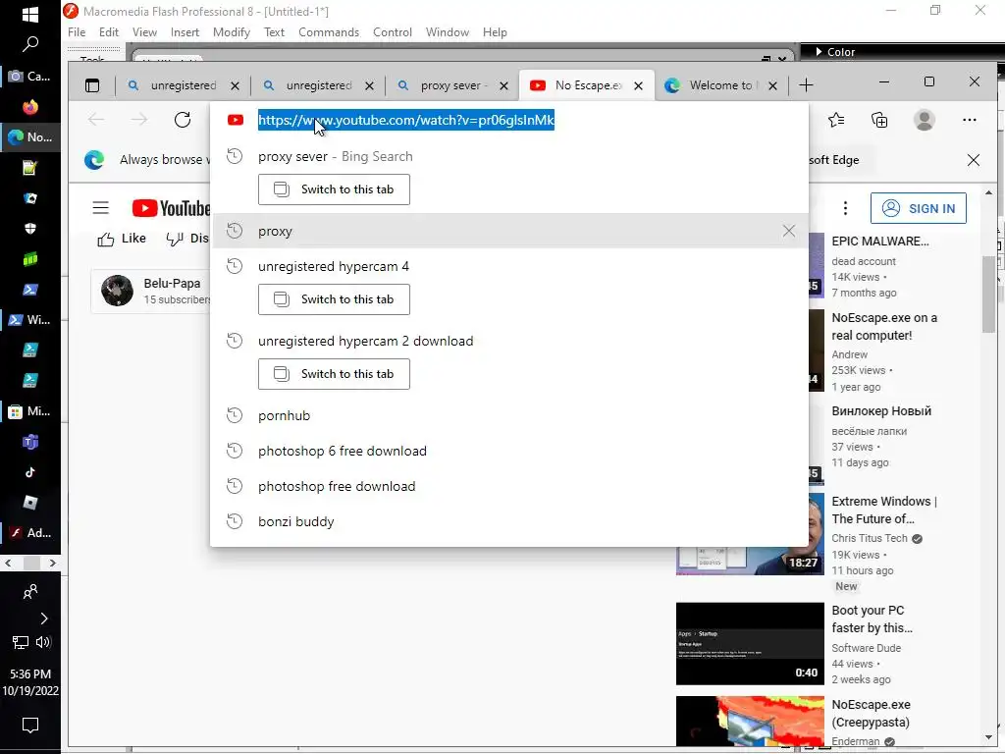Open network status tray icon

click(x=21, y=642)
